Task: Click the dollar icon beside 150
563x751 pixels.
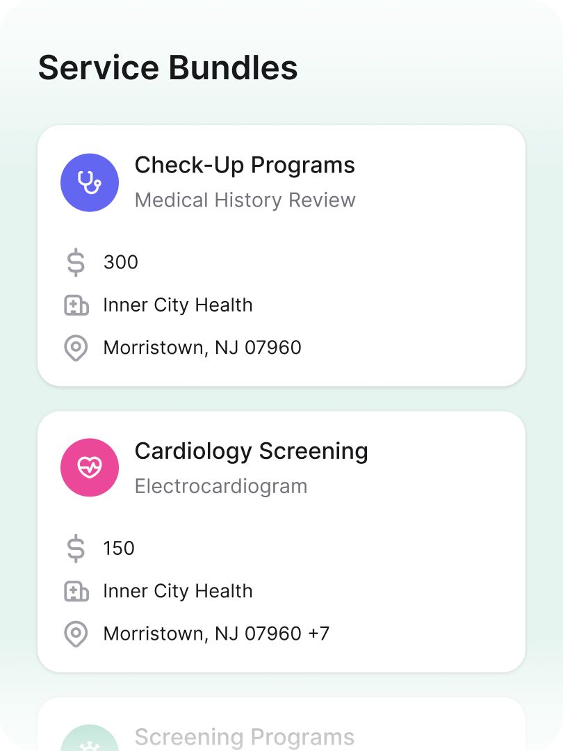Action: (76, 549)
